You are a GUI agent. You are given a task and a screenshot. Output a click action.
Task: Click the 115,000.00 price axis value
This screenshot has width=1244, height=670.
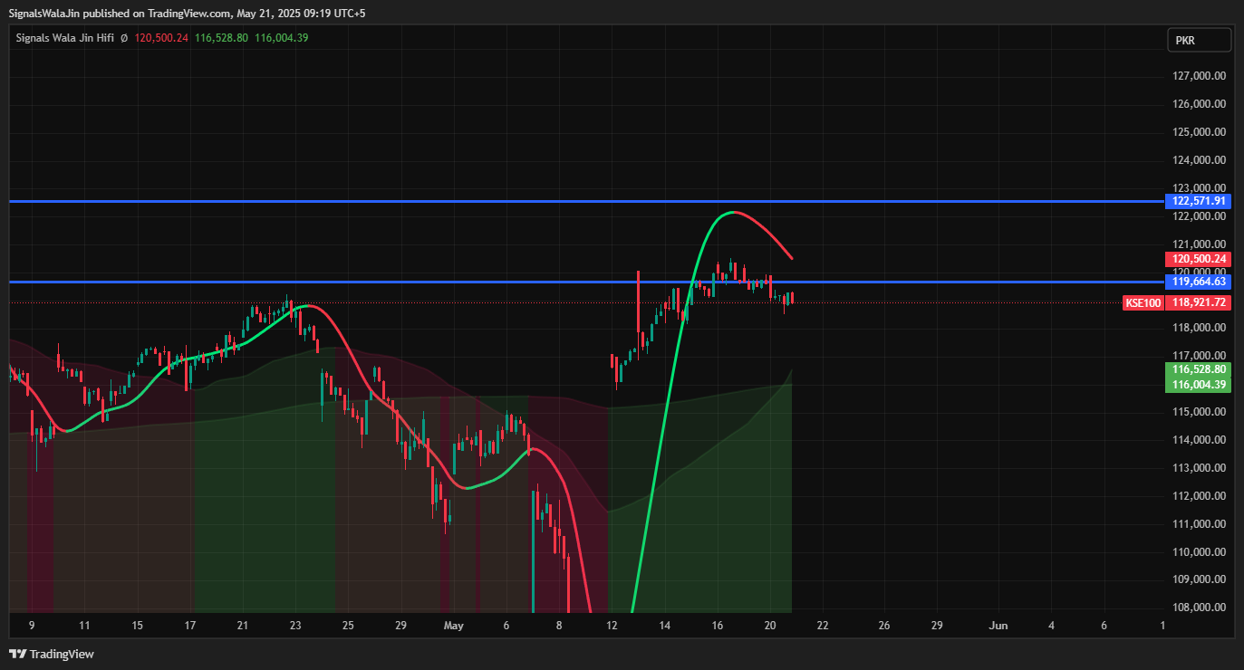(x=1199, y=412)
